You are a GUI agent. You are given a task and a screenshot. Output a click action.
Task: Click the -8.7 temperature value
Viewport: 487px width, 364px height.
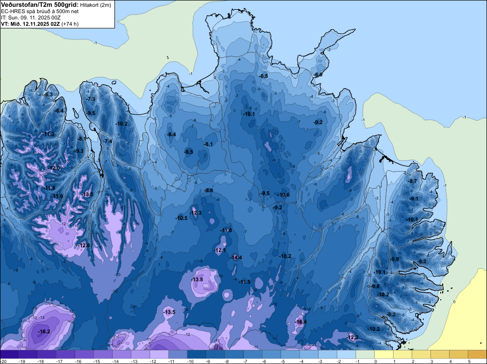(412, 181)
